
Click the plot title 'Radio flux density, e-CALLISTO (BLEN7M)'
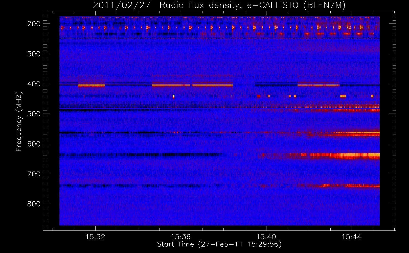coord(252,5)
